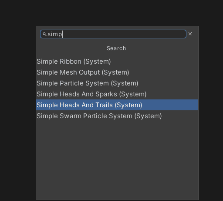Pick Simple Heads And Sparks (System)
The width and height of the screenshot is (223, 201).
click(117, 94)
